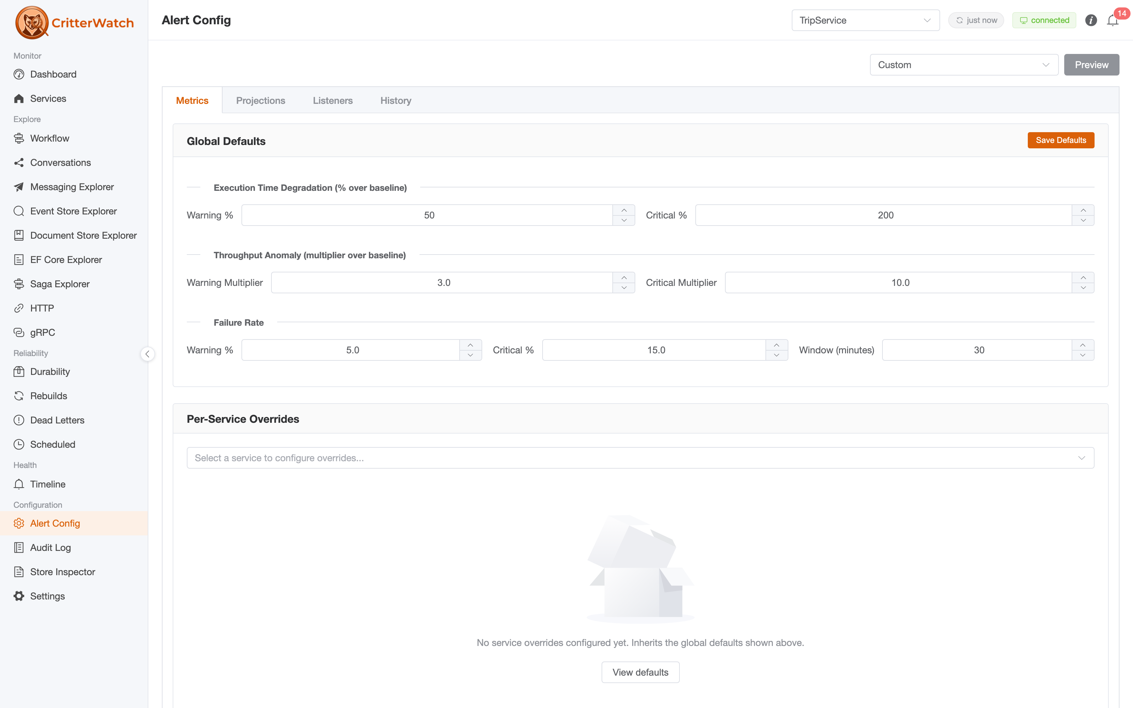Click the EF Core Explorer icon
Viewport: 1133px width, 708px height.
click(x=19, y=259)
